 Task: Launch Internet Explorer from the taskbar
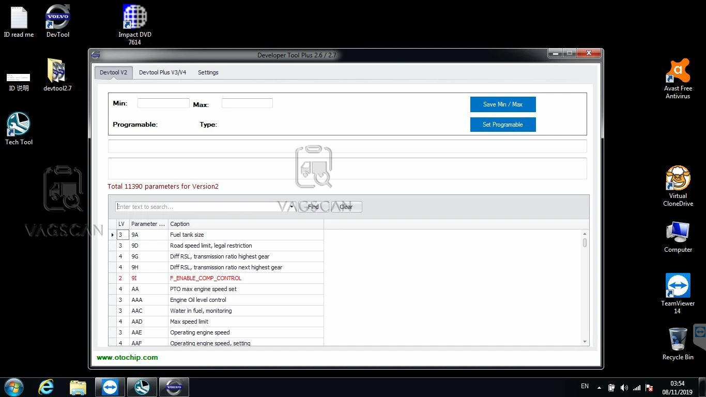[46, 387]
